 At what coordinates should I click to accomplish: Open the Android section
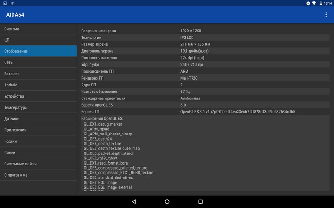click(x=39, y=85)
